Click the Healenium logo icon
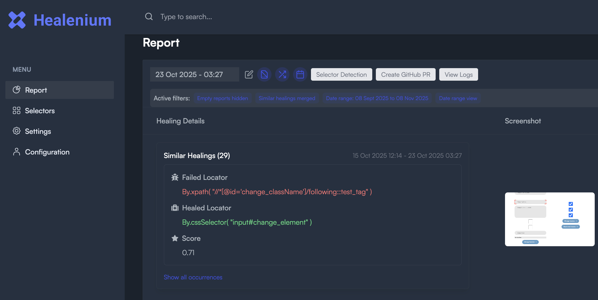Viewport: 598px width, 300px height. 17,20
